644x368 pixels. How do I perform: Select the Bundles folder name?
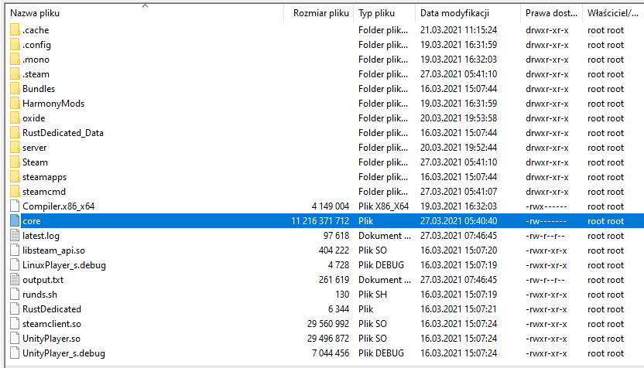[x=39, y=89]
